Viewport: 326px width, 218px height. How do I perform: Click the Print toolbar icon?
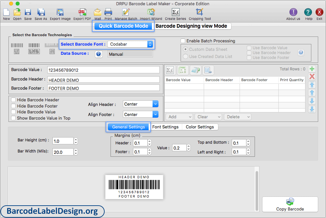108,12
